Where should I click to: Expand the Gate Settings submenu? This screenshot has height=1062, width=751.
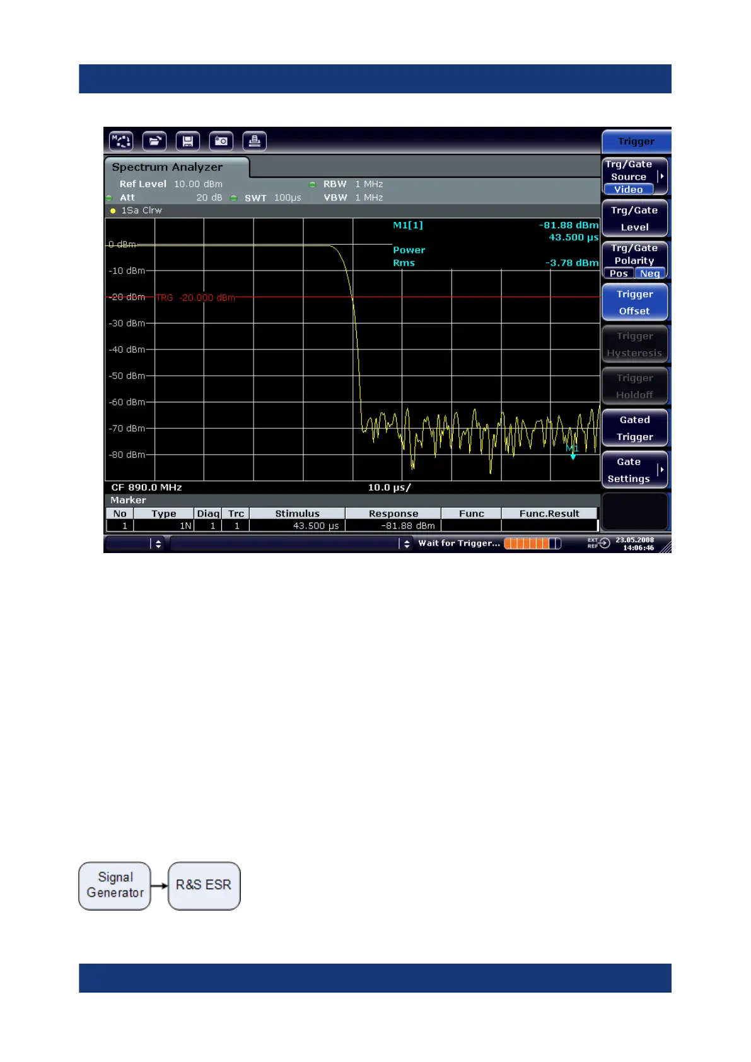tap(661, 470)
